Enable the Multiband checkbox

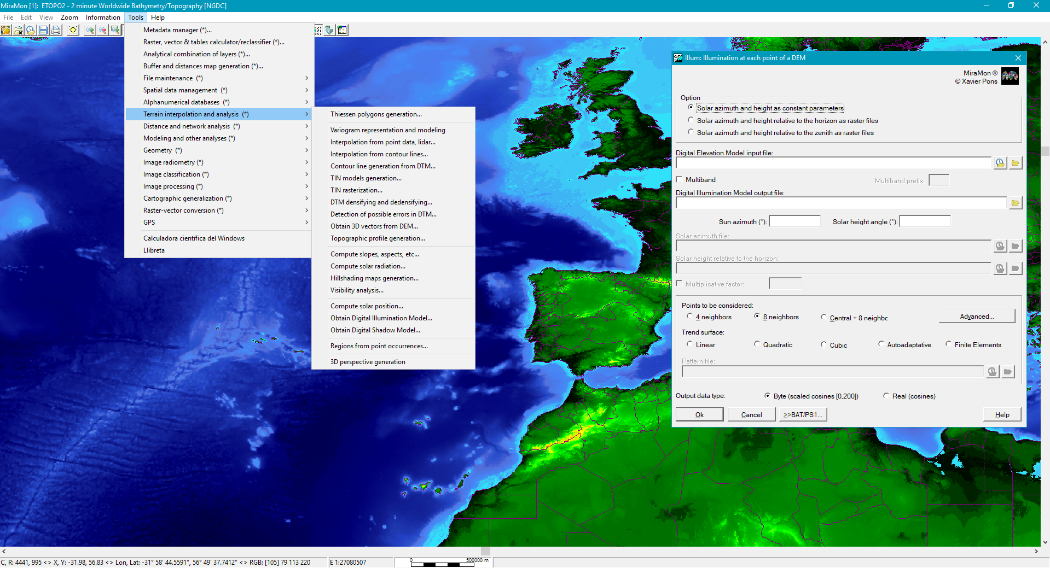pos(680,179)
